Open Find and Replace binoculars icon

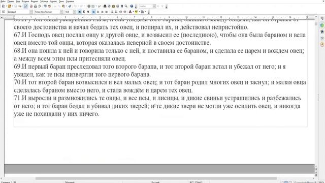point(105,6)
